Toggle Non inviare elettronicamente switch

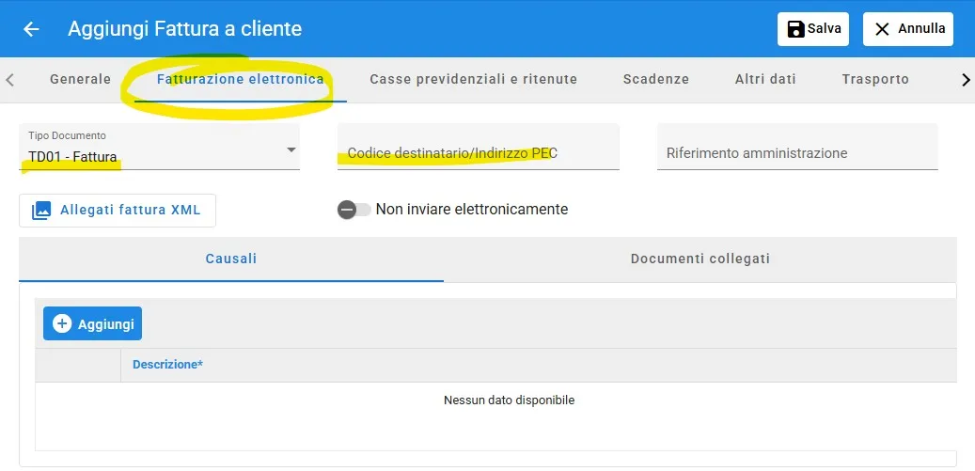[x=354, y=210]
